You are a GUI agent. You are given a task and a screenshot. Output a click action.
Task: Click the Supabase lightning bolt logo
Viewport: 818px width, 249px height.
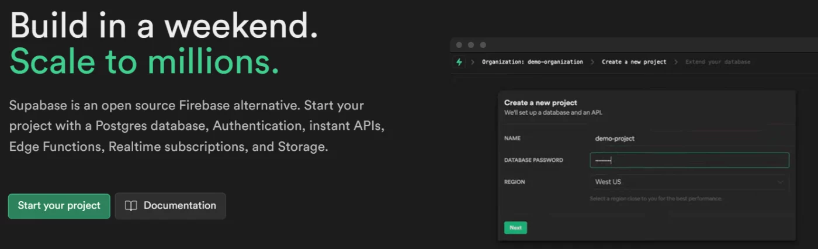[x=459, y=62]
